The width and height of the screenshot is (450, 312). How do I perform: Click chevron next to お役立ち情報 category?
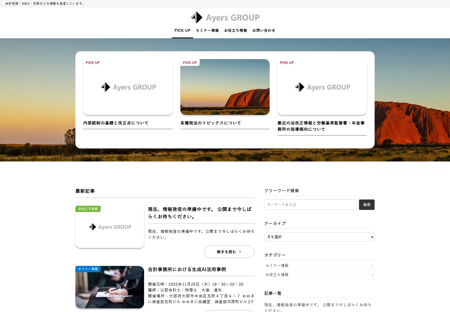click(372, 275)
